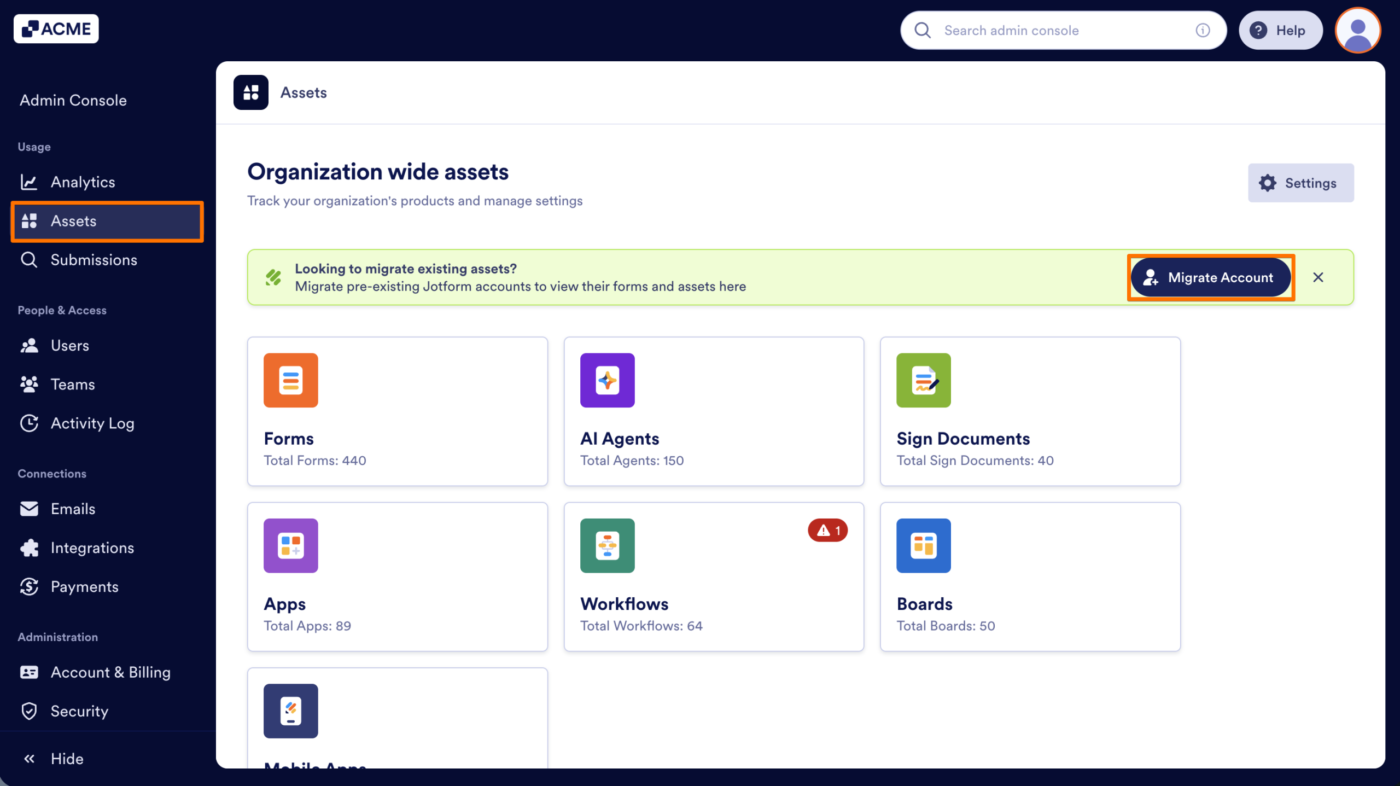Open the Boards blue icon
The image size is (1400, 786).
coord(924,545)
